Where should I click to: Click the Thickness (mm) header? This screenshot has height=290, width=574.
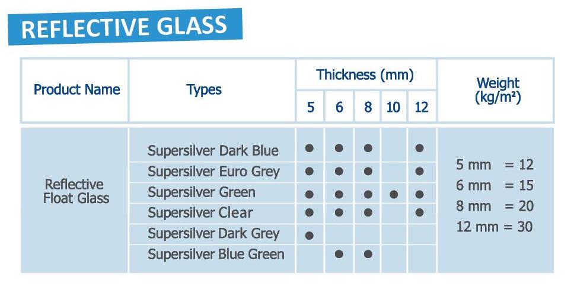point(365,75)
